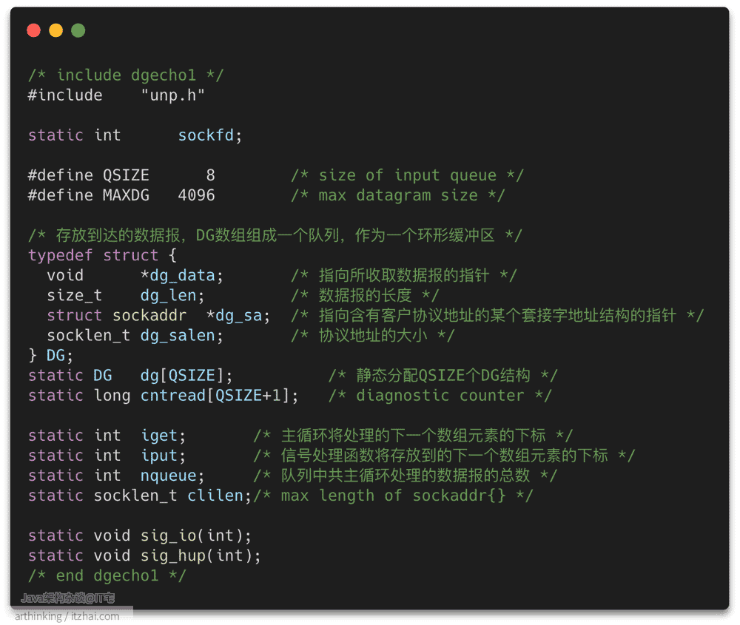This screenshot has width=740, height=625.
Task: Click the itzhai.com watermark link
Action: point(95,616)
